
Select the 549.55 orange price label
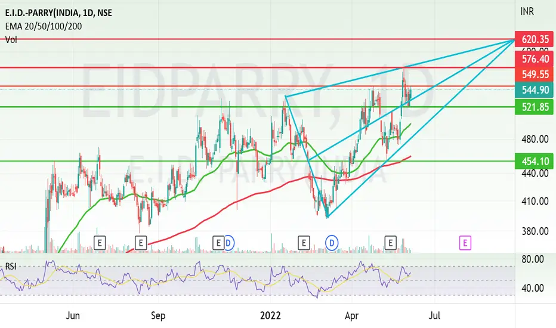click(x=534, y=74)
